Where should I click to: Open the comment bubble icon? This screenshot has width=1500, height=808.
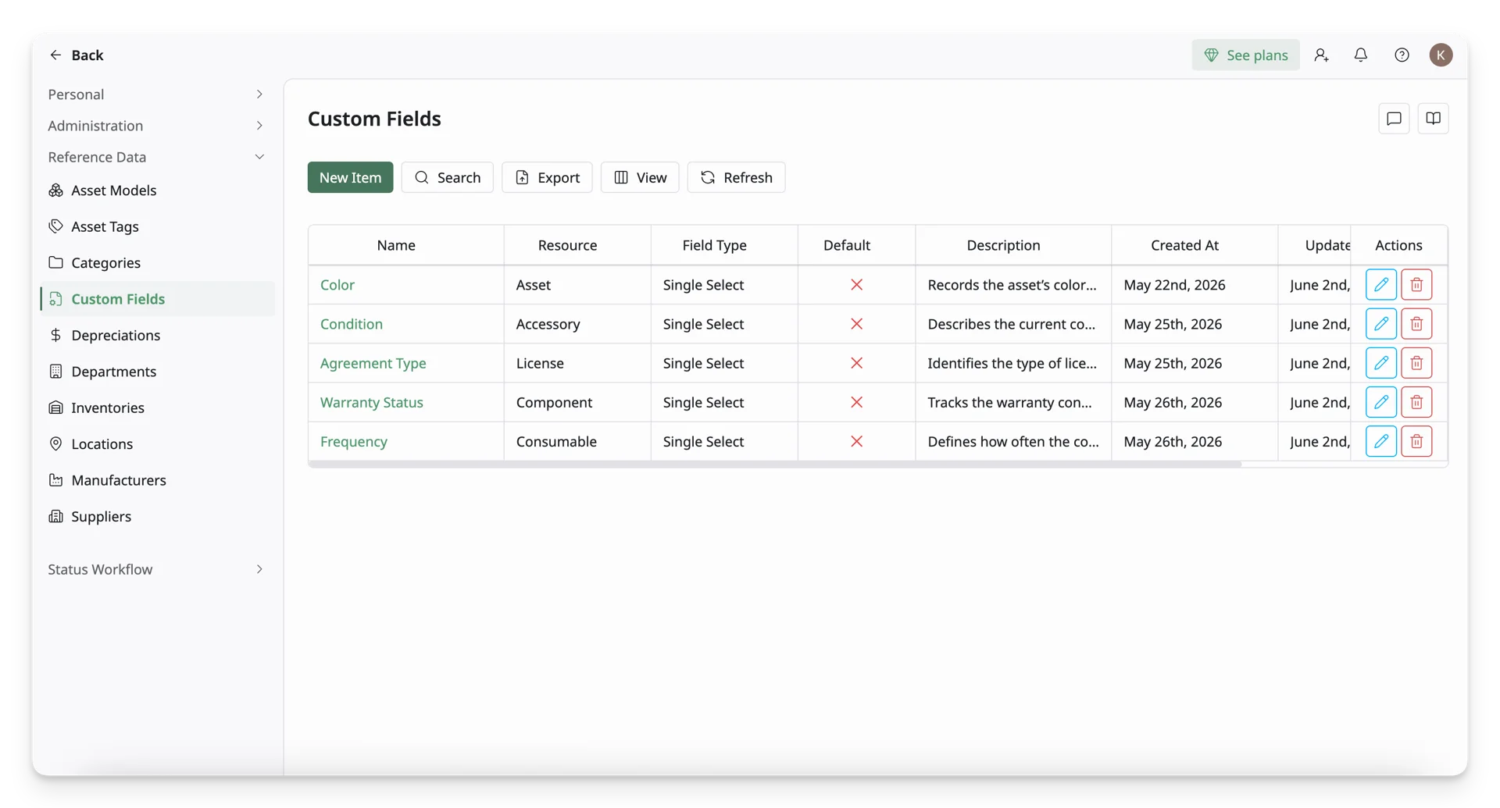(1394, 119)
